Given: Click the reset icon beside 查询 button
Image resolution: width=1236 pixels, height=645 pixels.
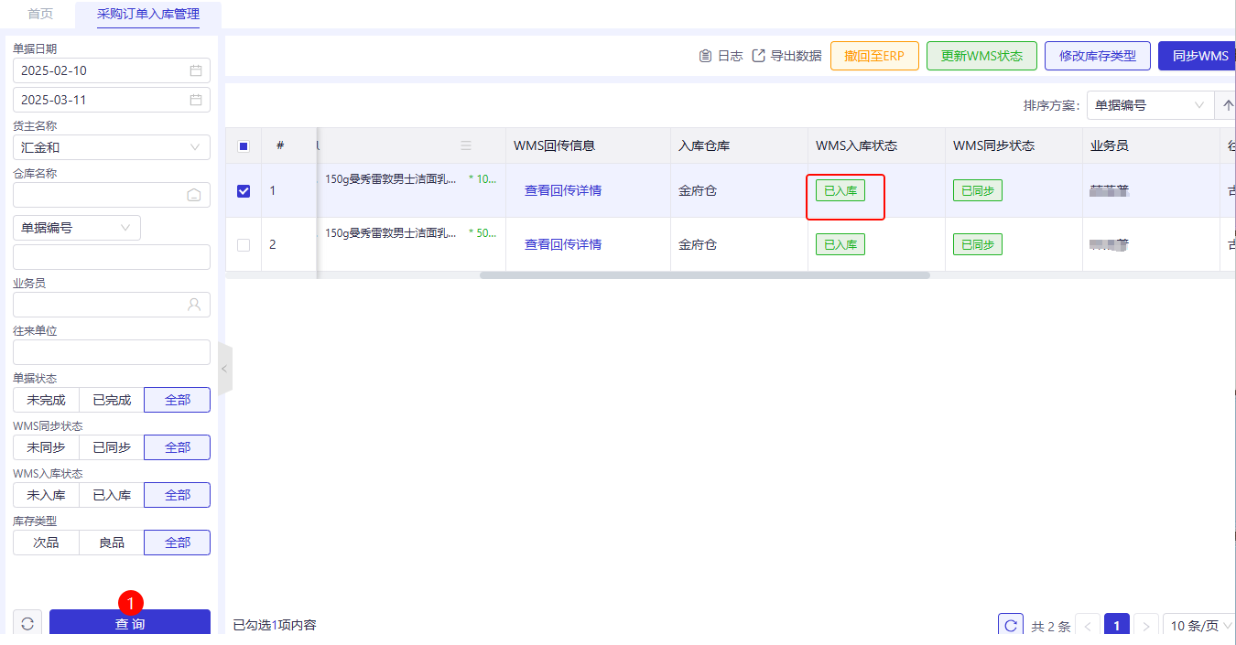Looking at the screenshot, I should point(27,623).
